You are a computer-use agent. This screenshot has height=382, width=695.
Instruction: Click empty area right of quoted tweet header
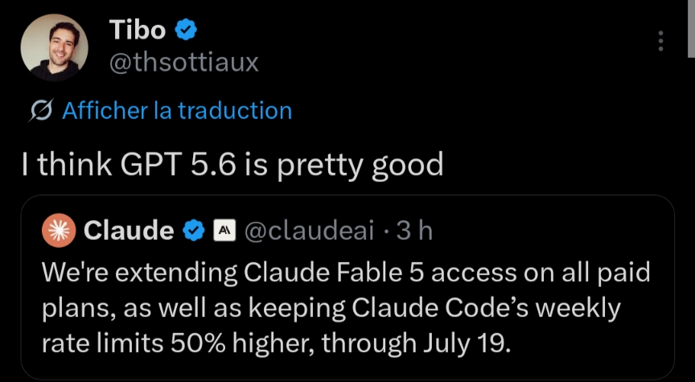[x=549, y=231]
